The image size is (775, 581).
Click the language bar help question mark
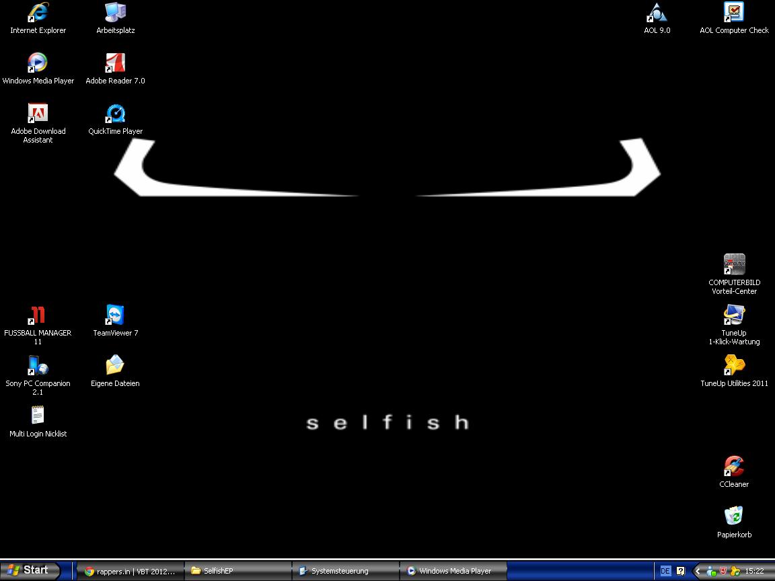pos(680,571)
